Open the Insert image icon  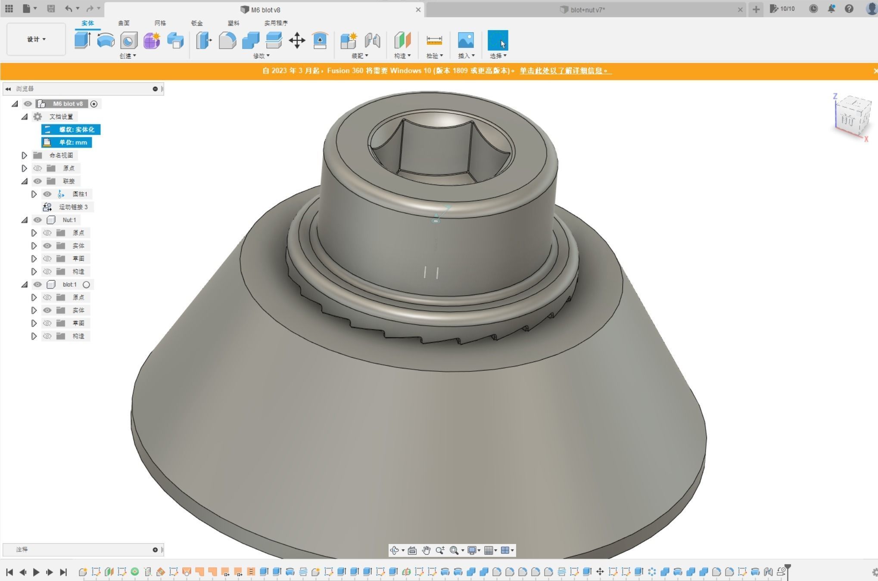pyautogui.click(x=466, y=40)
